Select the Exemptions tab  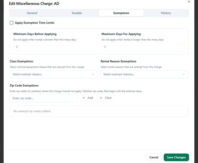click(121, 13)
